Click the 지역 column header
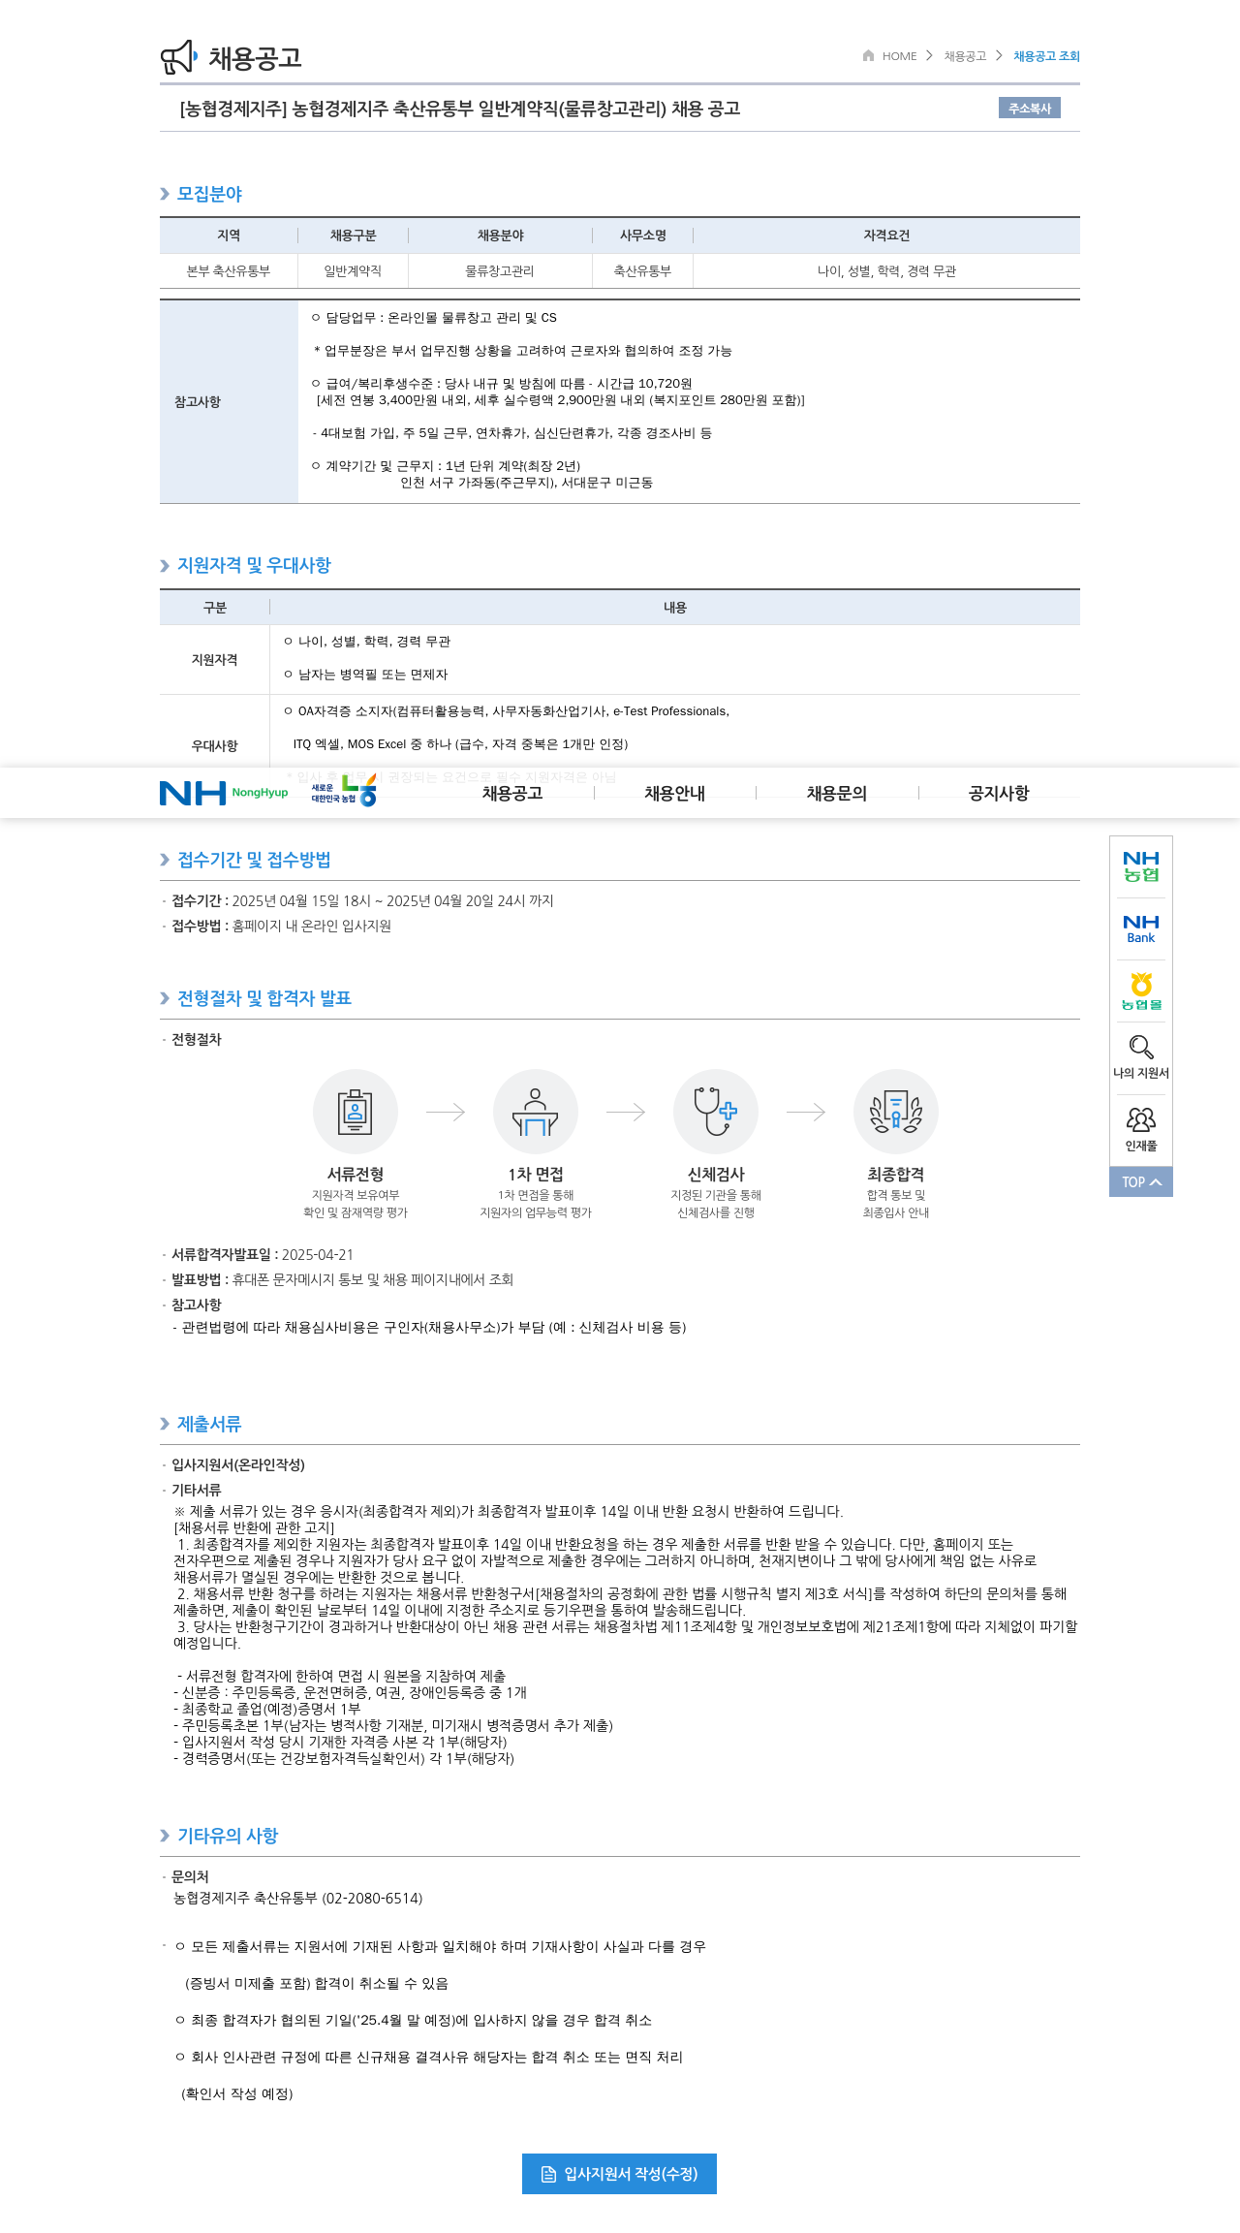The height and width of the screenshot is (2233, 1240). pos(229,236)
